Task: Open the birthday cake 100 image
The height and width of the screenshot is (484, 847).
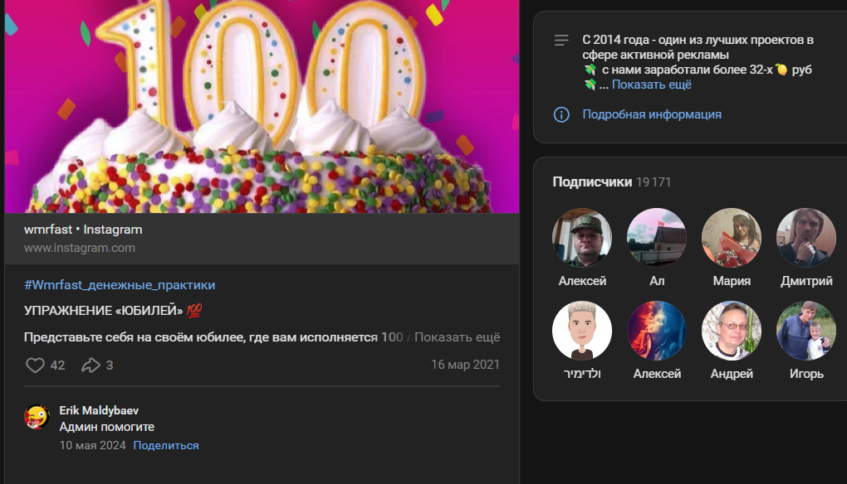Action: click(262, 108)
